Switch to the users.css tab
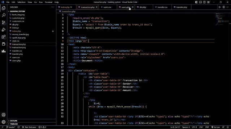The width and height of the screenshot is (231, 129). tap(107, 7)
